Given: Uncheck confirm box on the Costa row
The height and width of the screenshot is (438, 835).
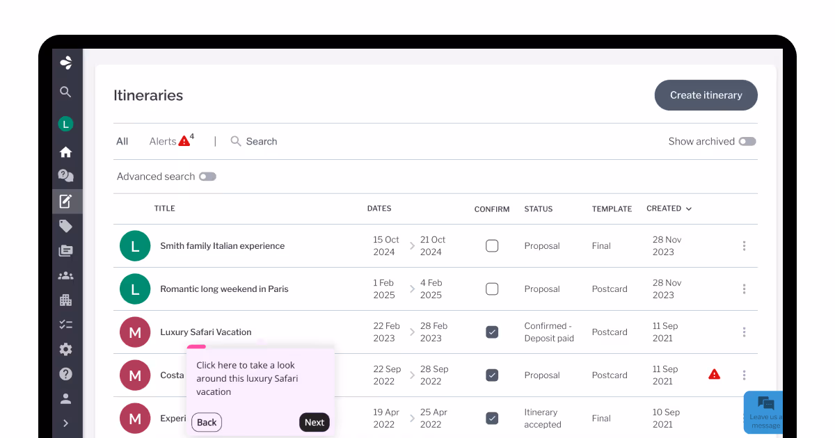Looking at the screenshot, I should click(492, 375).
